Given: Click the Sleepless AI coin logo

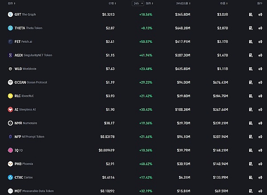Looking at the screenshot, I should click(10, 110).
